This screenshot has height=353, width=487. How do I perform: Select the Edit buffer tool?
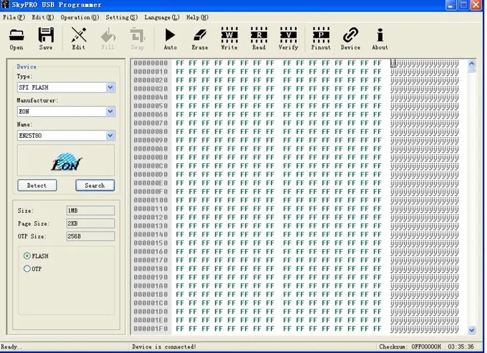(79, 39)
